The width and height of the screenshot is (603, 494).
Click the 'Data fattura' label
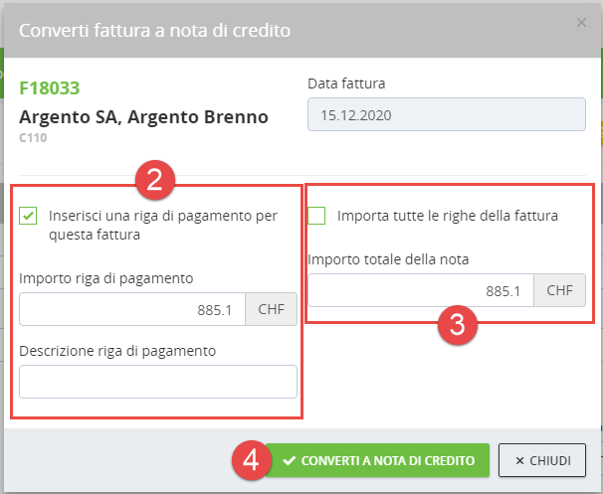coord(346,83)
